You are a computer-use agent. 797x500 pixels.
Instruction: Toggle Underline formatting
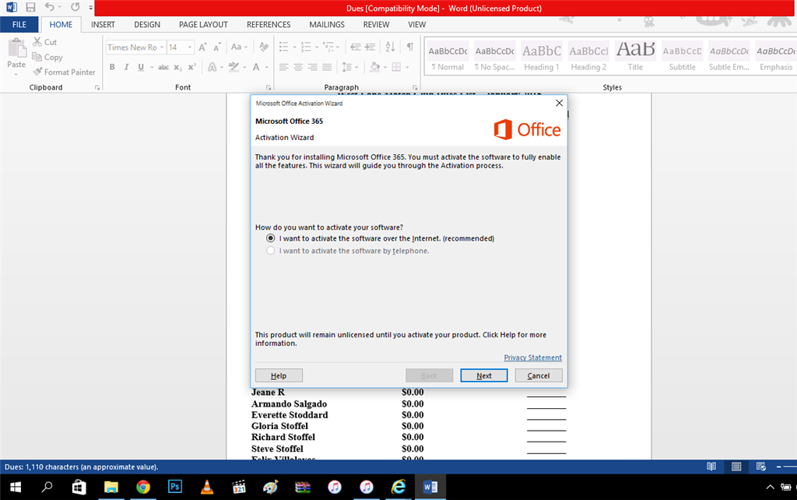tap(141, 67)
